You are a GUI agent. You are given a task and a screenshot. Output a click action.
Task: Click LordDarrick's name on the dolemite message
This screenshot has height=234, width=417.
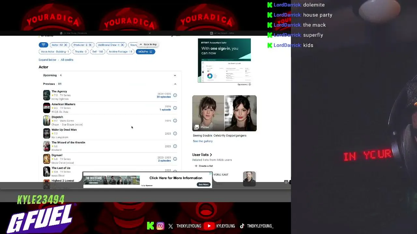coord(287,5)
